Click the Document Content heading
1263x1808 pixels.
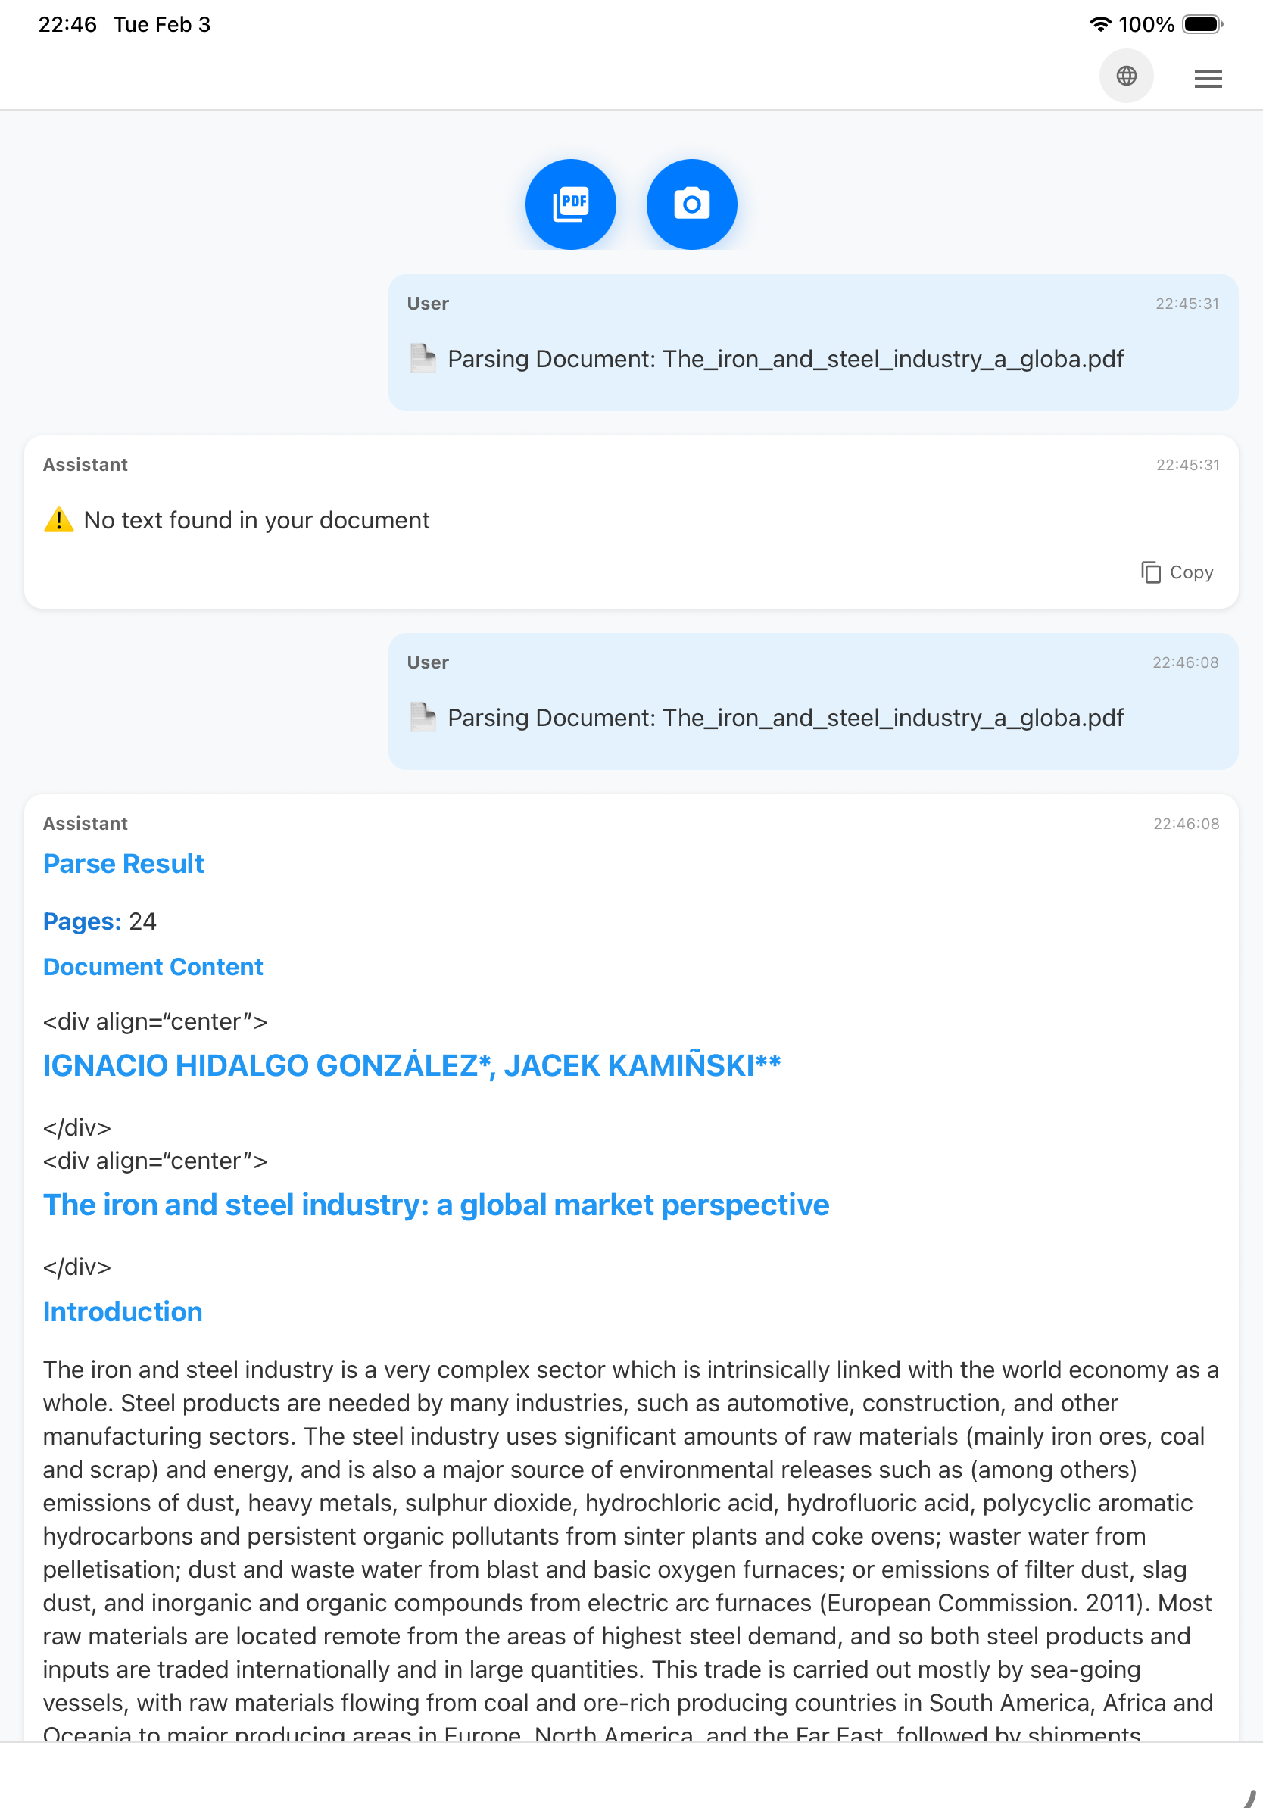tap(153, 967)
